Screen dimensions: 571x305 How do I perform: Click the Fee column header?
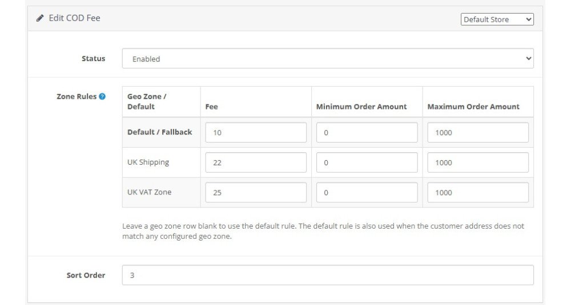pos(212,107)
